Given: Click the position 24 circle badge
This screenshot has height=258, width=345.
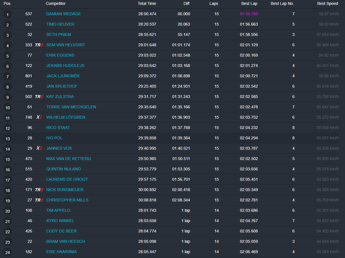Looking at the screenshot, I should tap(7, 252).
